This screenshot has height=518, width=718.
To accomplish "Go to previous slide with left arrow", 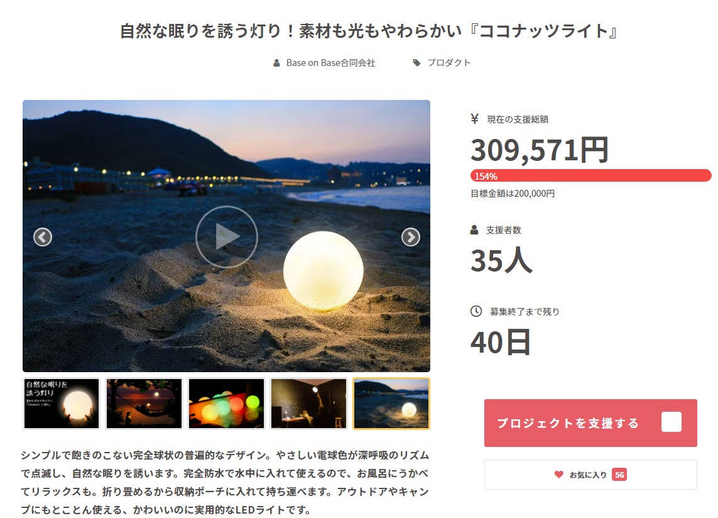I will click(43, 237).
